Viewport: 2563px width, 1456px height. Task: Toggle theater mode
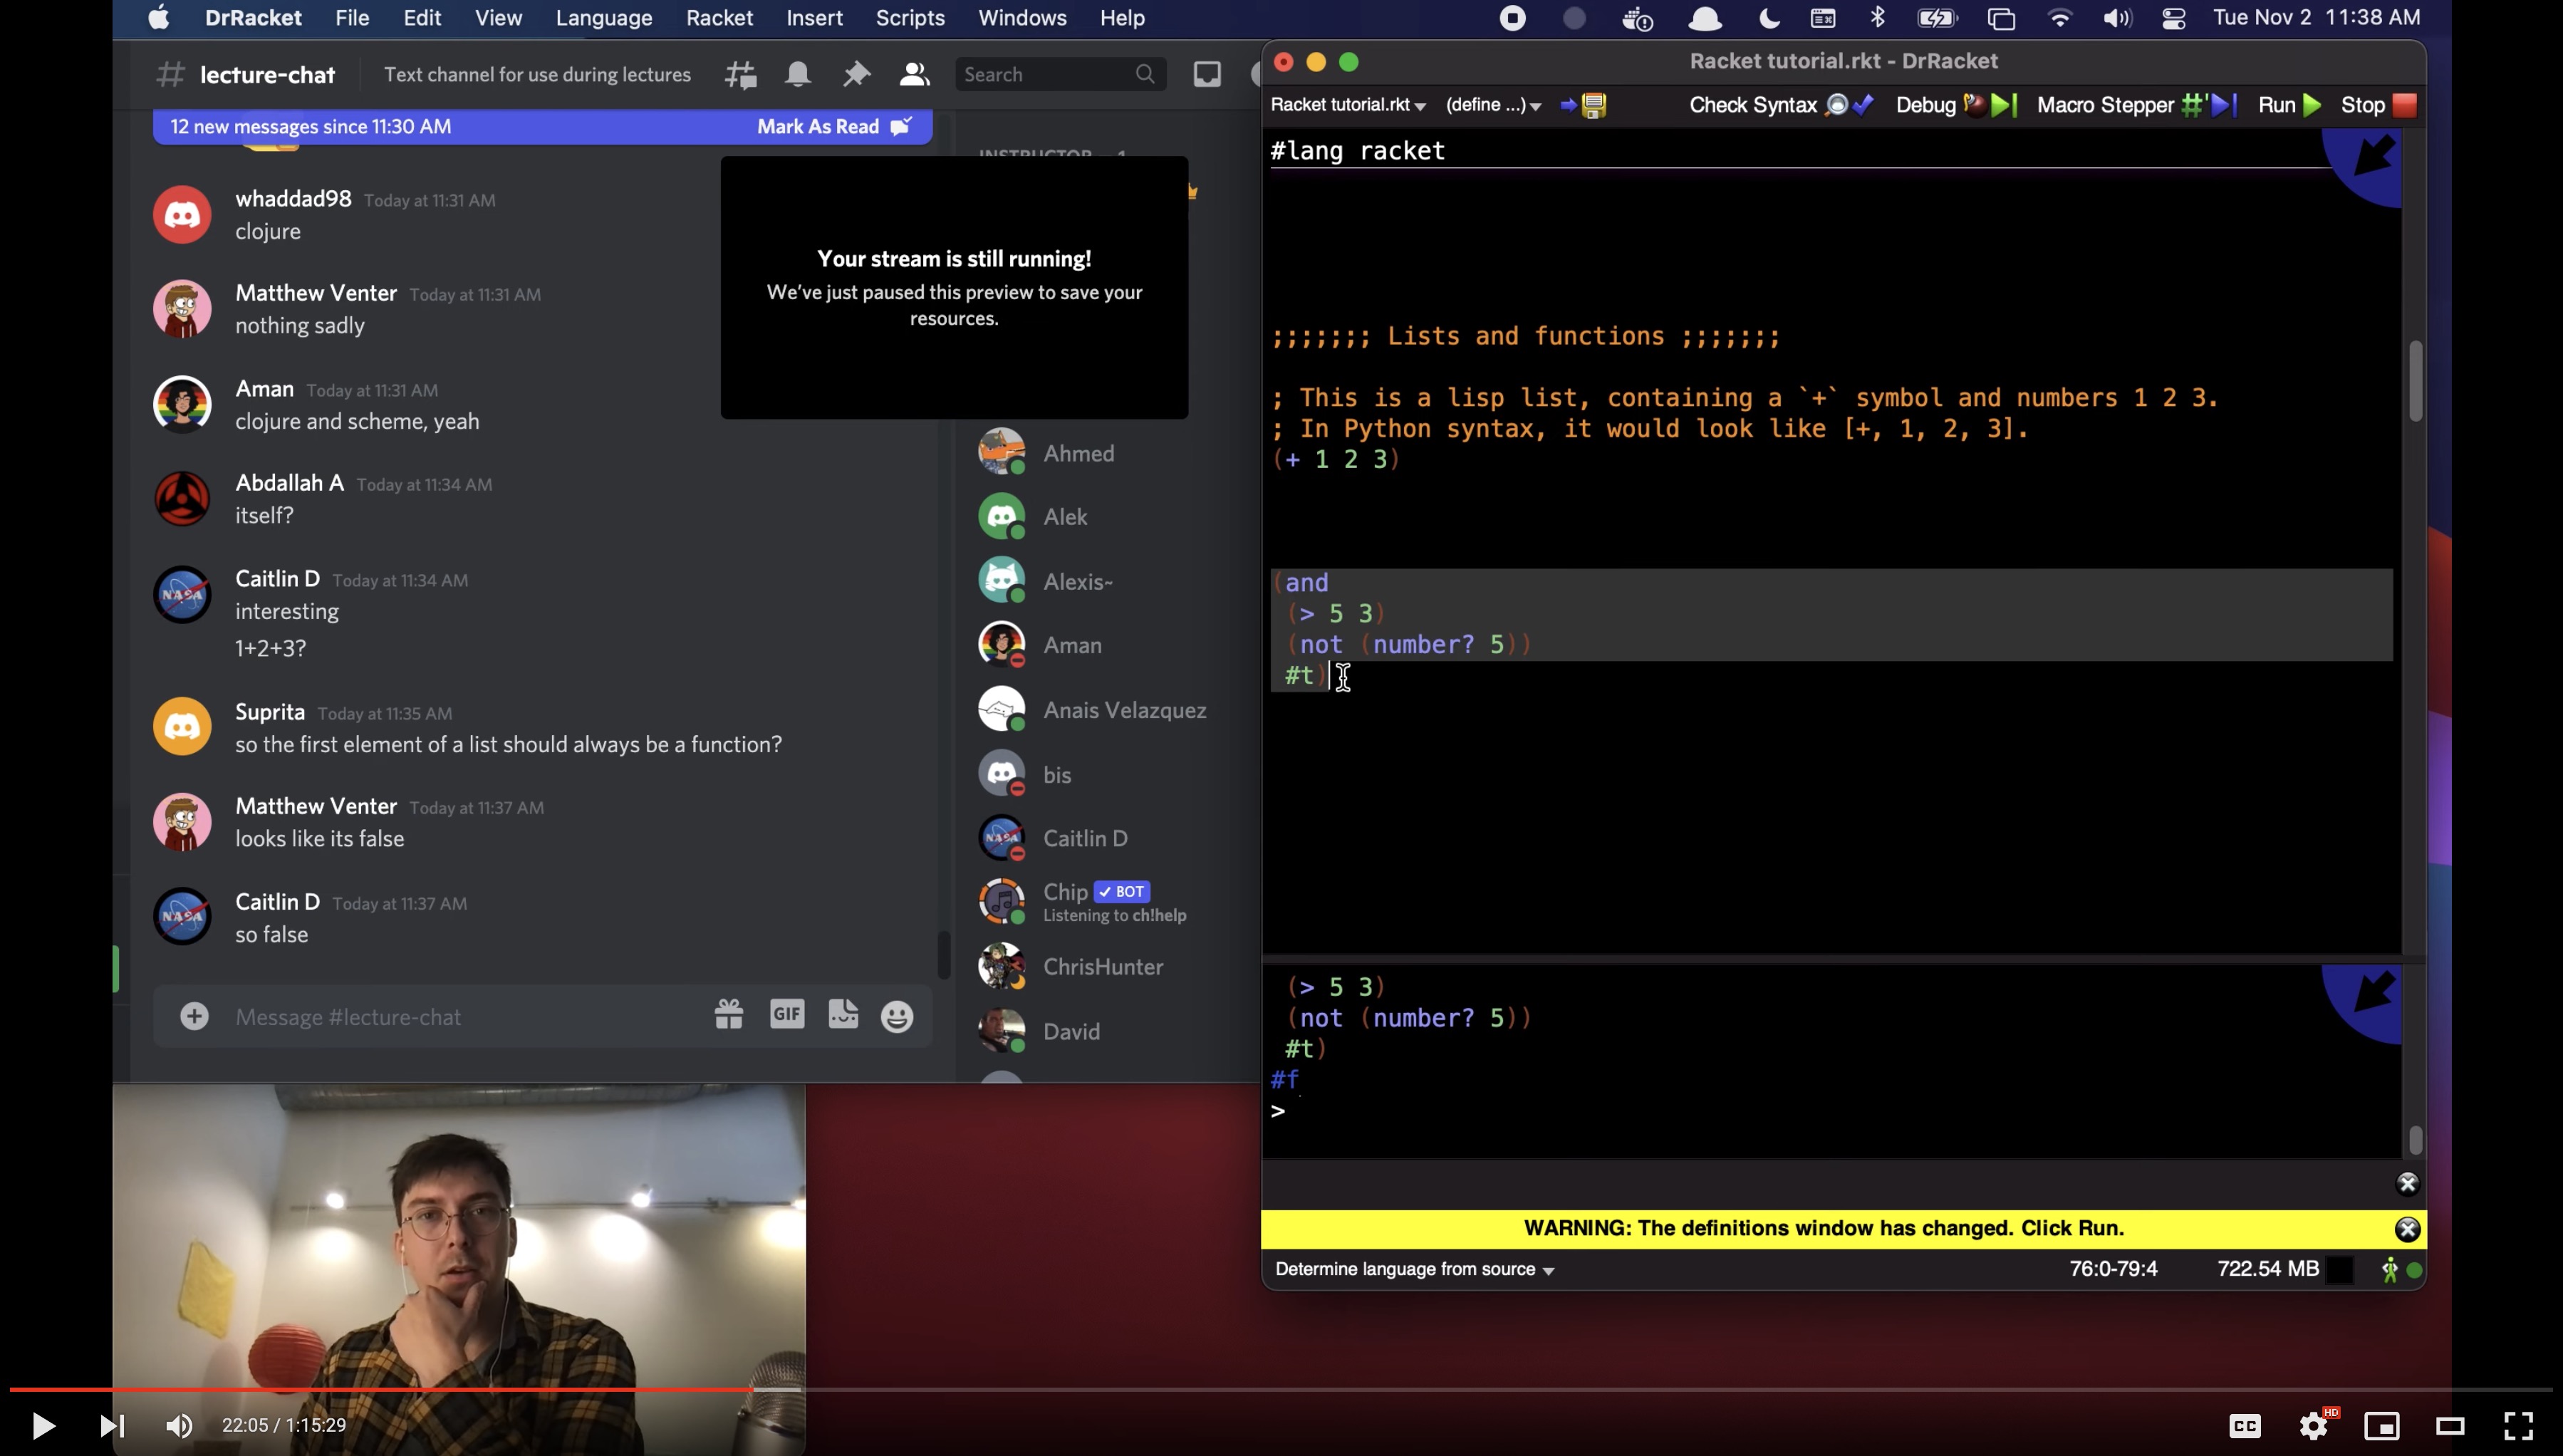pyautogui.click(x=2450, y=1426)
